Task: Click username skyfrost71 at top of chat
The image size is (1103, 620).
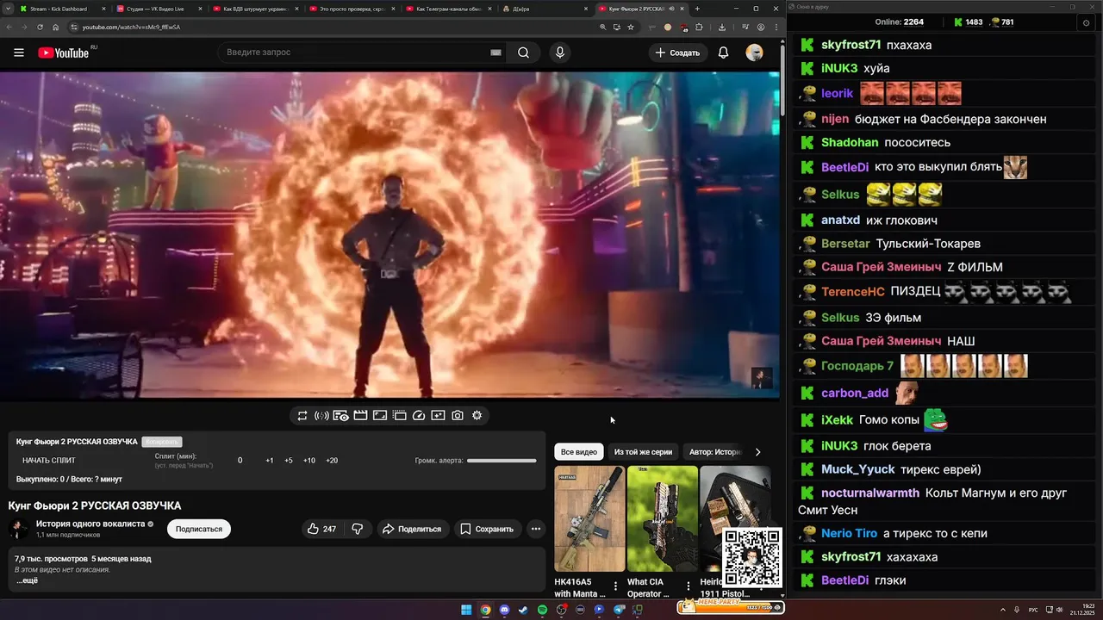Action: click(851, 45)
